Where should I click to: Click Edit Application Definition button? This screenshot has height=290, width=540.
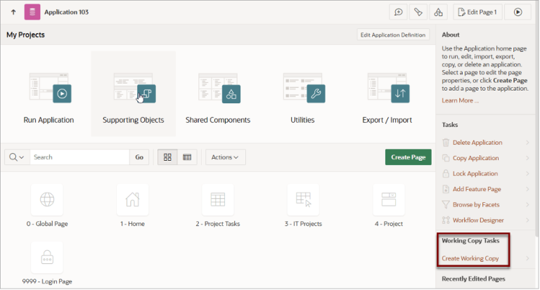[393, 34]
